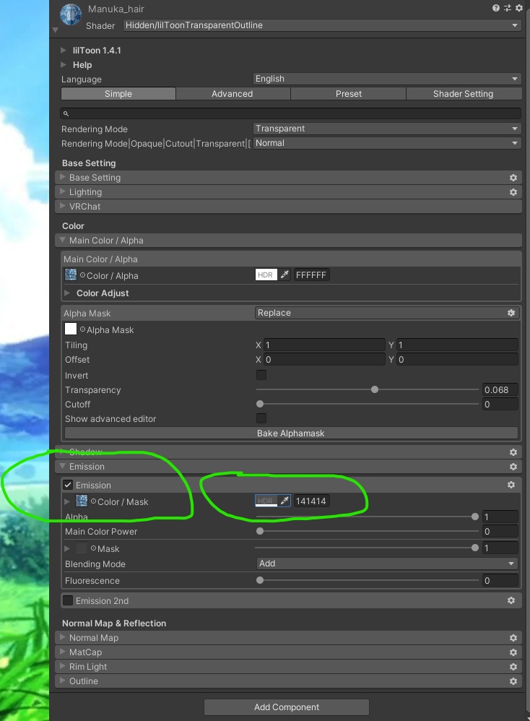Collapse the Main Color / Alpha section
This screenshot has width=530, height=721.
click(289, 241)
